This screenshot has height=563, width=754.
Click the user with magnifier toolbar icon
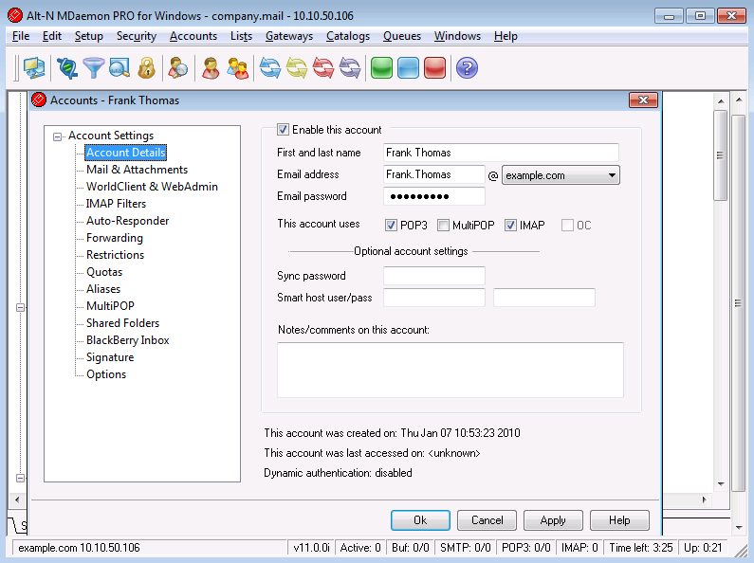(x=177, y=68)
